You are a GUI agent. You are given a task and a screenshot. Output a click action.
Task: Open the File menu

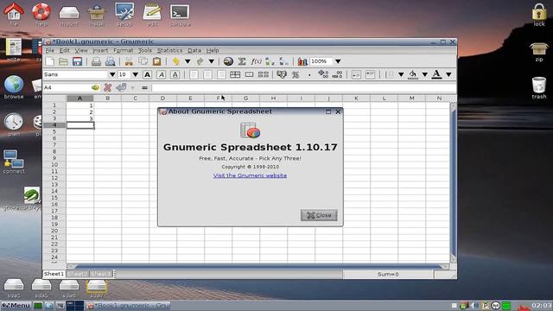50,50
